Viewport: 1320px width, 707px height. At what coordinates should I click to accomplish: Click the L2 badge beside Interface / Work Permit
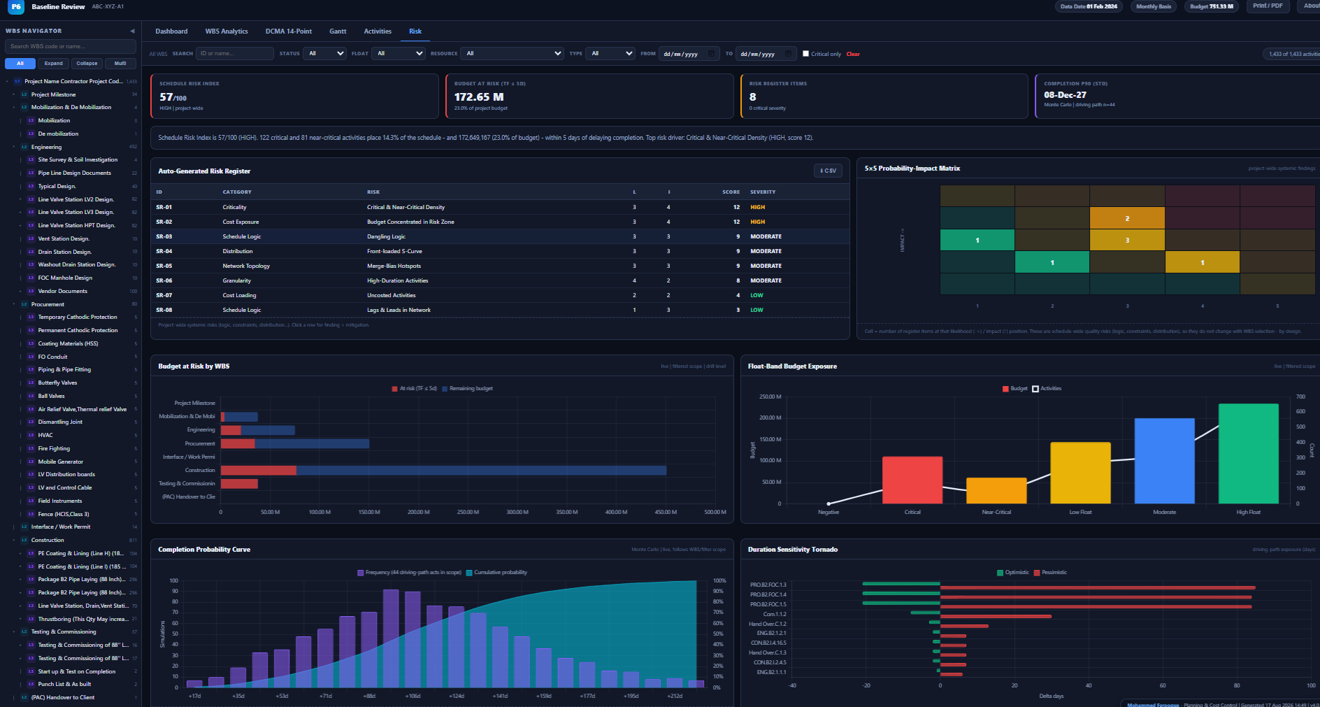(x=24, y=527)
